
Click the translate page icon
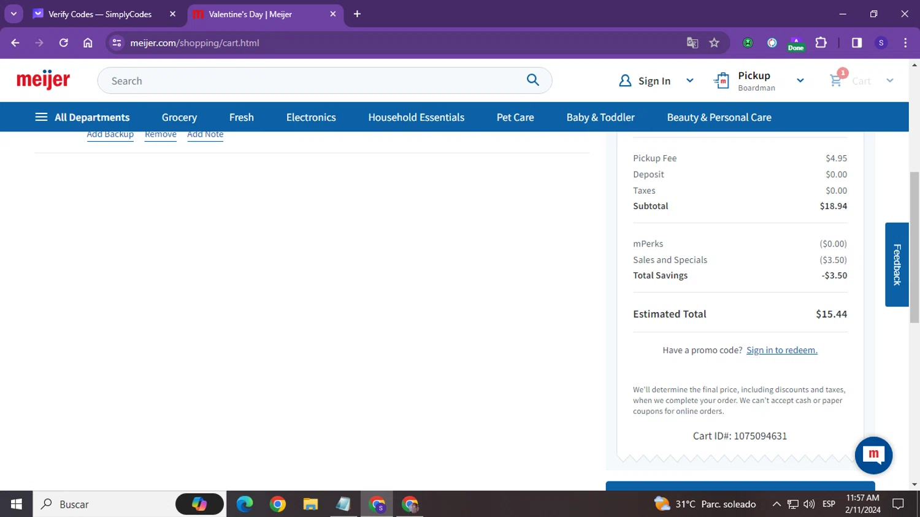click(x=692, y=43)
